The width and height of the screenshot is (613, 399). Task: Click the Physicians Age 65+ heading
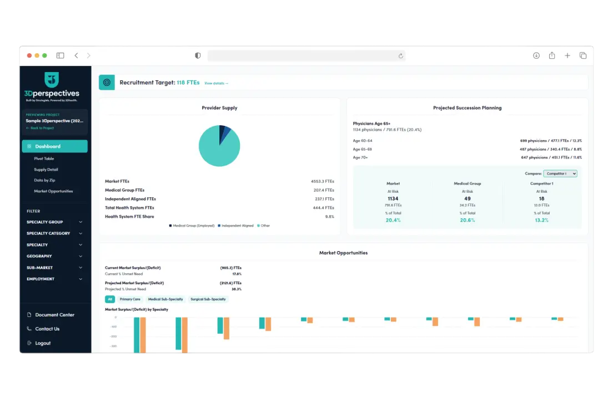pyautogui.click(x=371, y=124)
